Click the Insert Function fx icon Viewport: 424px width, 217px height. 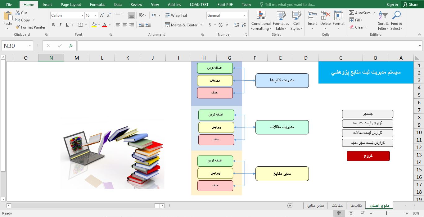point(71,46)
